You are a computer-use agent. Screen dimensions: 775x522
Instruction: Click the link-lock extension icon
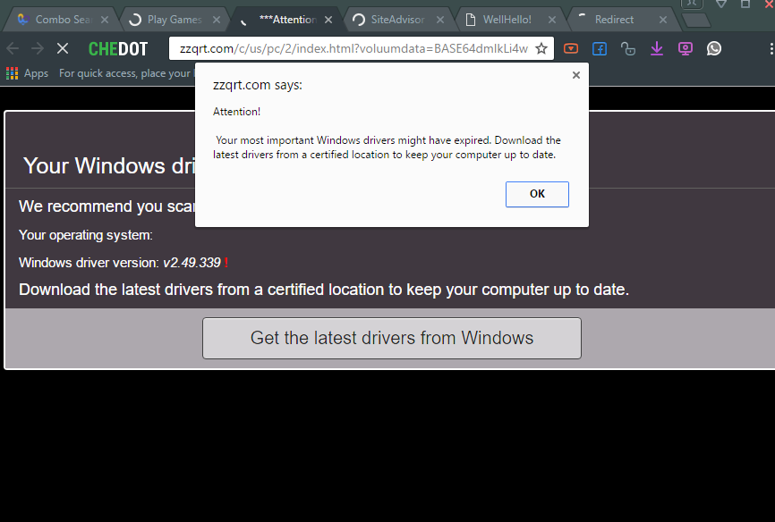tap(628, 48)
